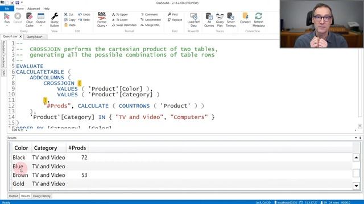
Task: Convert selection with To Lower
Action: 120,20
